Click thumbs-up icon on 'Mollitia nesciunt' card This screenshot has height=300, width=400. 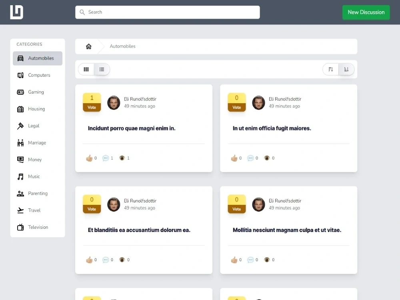[x=234, y=260]
